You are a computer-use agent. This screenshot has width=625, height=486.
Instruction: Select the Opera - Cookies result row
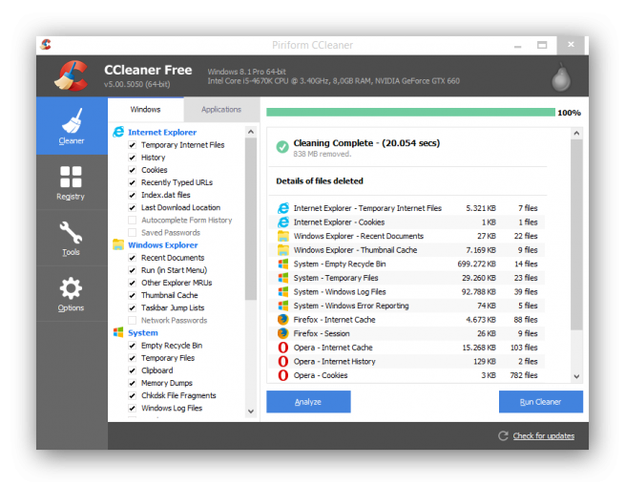pos(406,375)
